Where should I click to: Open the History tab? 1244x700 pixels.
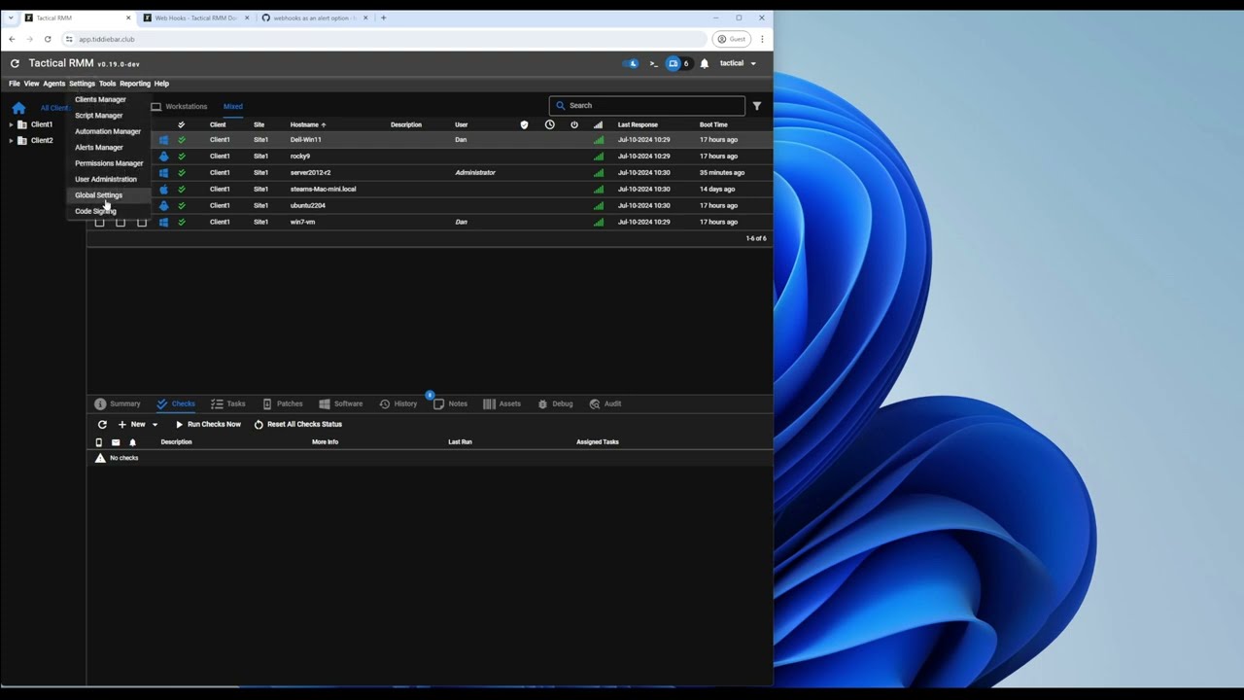(398, 403)
